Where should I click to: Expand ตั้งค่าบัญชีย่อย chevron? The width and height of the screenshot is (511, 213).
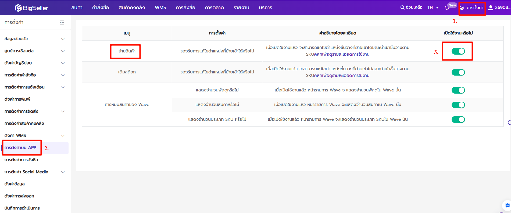63,63
